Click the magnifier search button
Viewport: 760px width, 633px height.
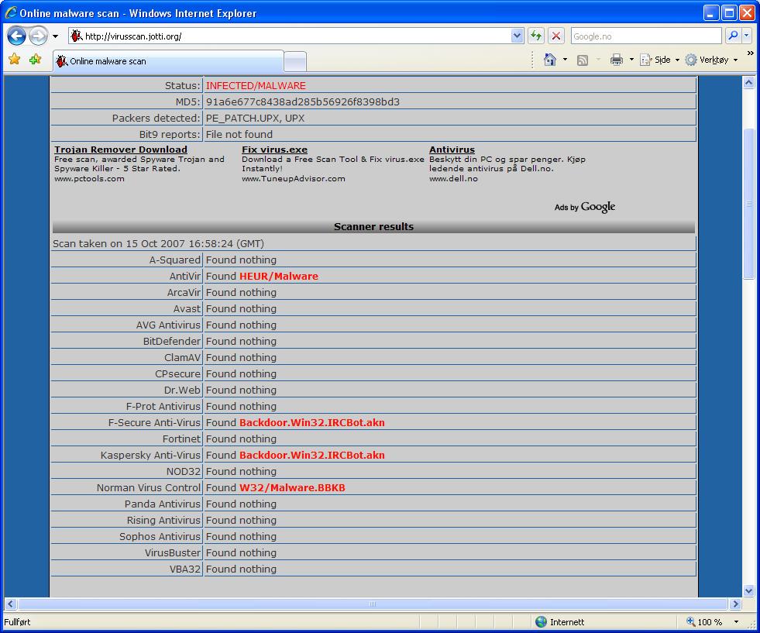(733, 36)
